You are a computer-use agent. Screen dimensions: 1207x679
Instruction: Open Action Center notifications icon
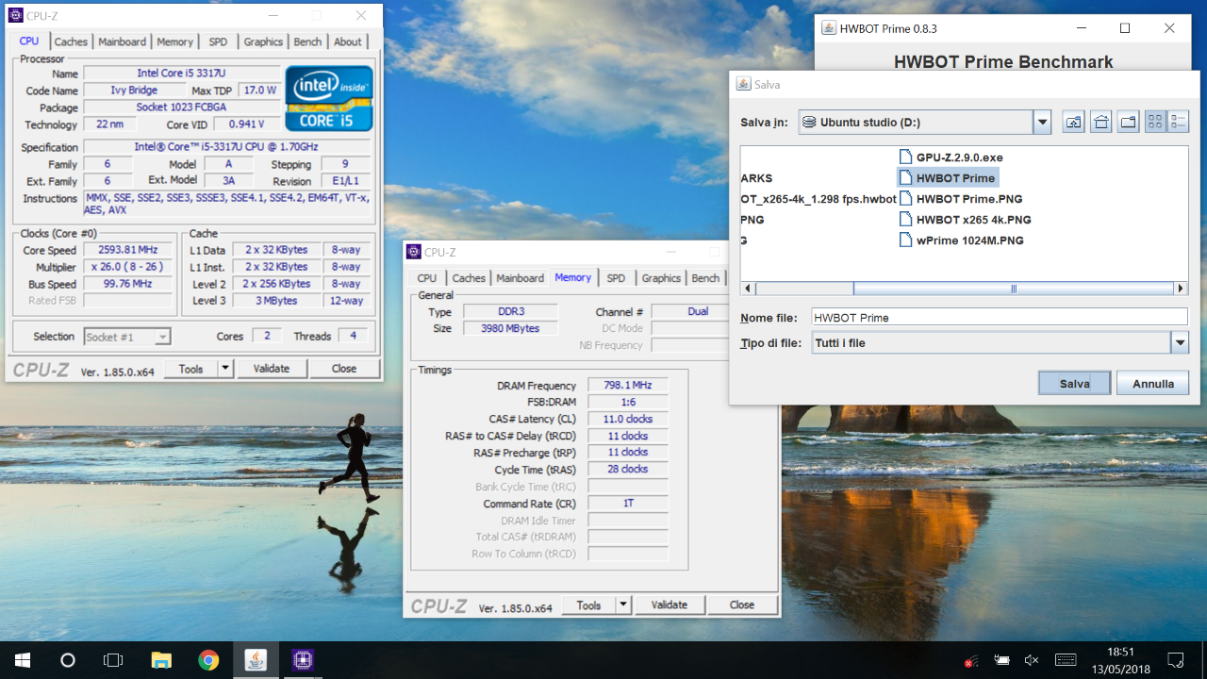click(1176, 660)
